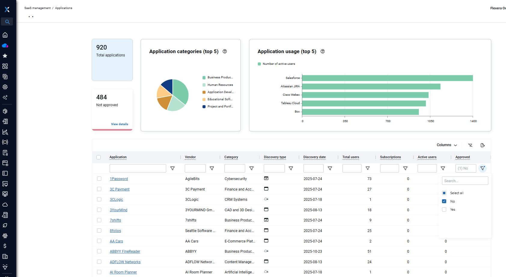This screenshot has width=506, height=277.
Task: Uncheck the No option in Approved filter
Action: [444, 201]
